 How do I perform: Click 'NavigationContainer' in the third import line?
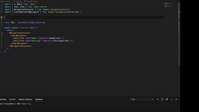[x=24, y=9]
